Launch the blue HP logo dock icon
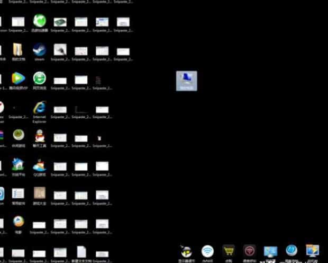This screenshot has width=328, height=263. pos(291,250)
